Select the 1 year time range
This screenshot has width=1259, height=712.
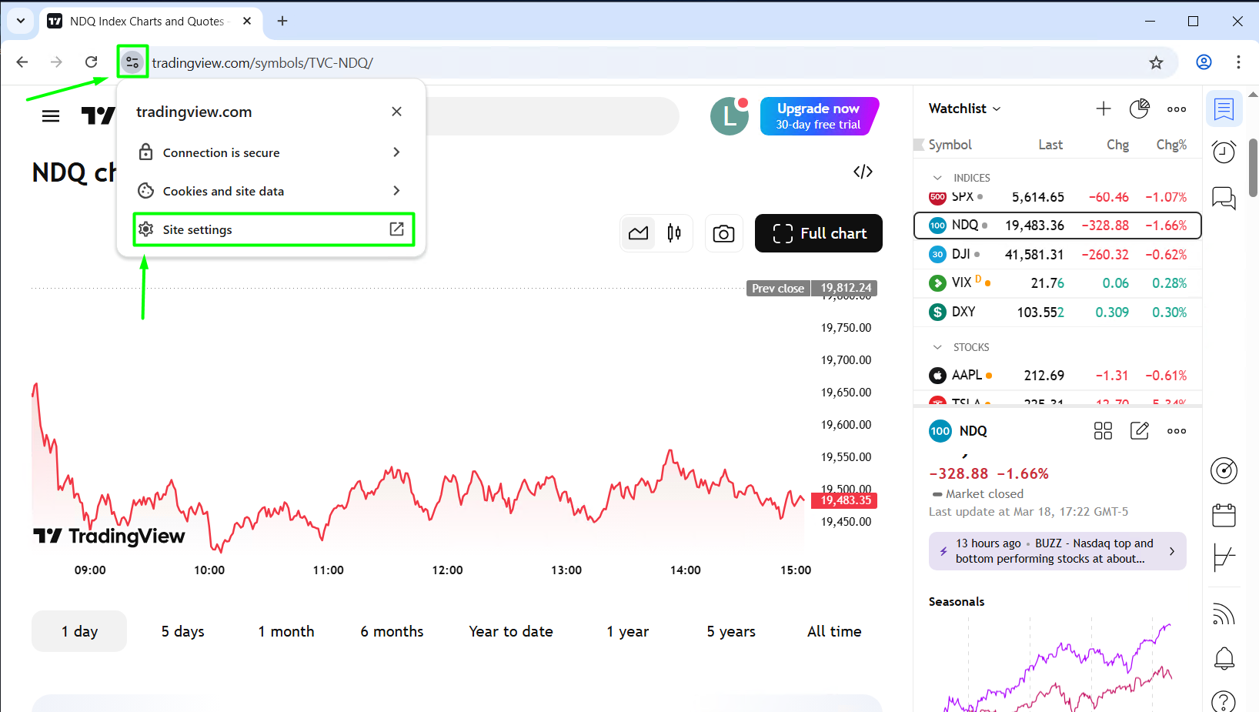(x=627, y=631)
